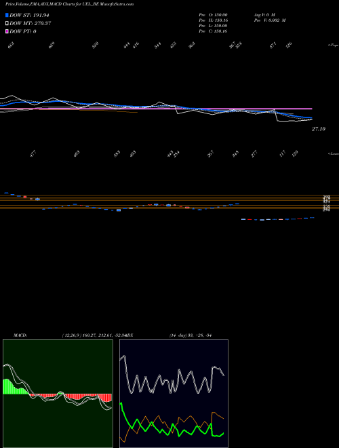Open the dark blue ADX chart panel
The height and width of the screenshot is (448, 339).
pyautogui.click(x=174, y=394)
